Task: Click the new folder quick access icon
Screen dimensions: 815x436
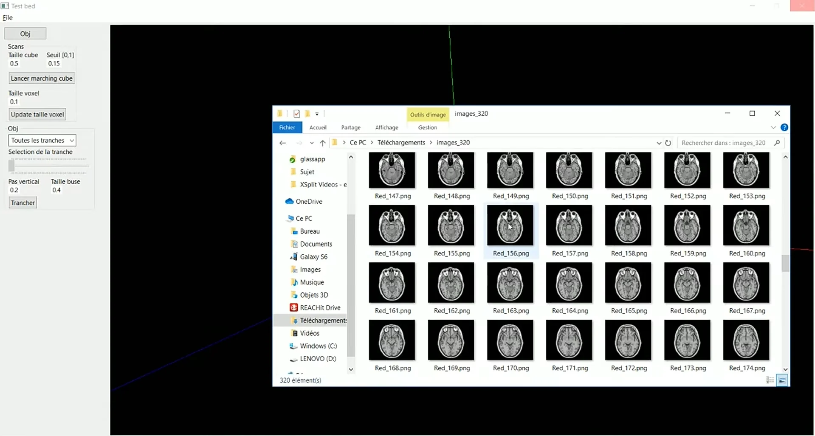Action: [x=307, y=114]
